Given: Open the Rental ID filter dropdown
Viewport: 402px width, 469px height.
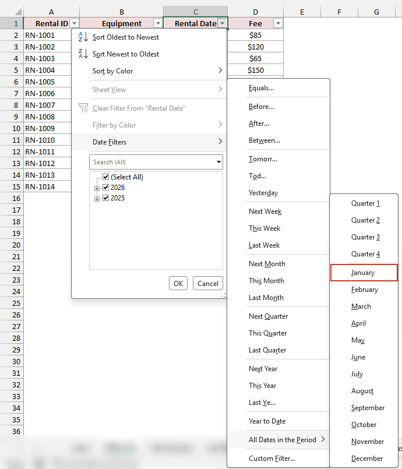Looking at the screenshot, I should coord(74,23).
